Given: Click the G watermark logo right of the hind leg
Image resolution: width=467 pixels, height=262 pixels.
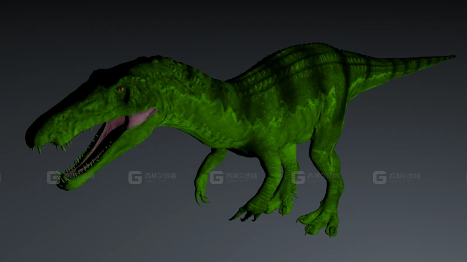Looking at the screenshot, I should [x=379, y=178].
